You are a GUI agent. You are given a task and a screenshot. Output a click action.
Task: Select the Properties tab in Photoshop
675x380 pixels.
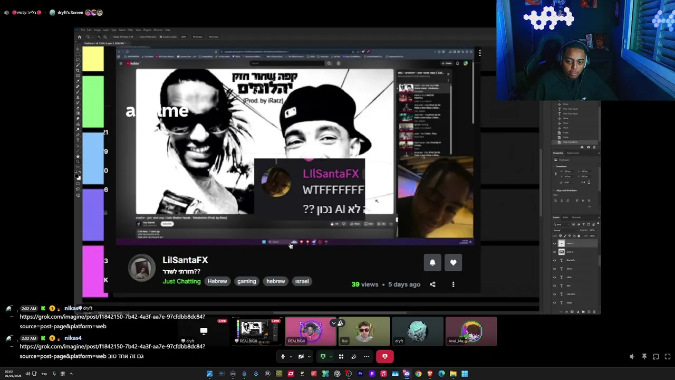click(558, 153)
